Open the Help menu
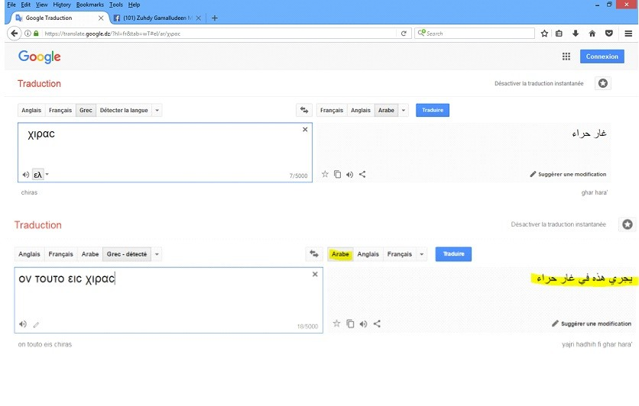This screenshot has width=639, height=406. [134, 5]
